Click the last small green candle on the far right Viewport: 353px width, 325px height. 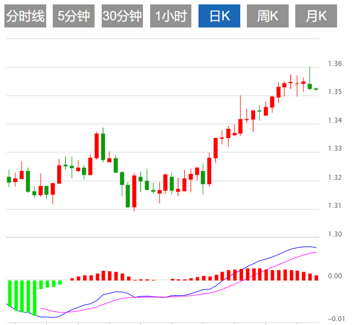[x=316, y=89]
